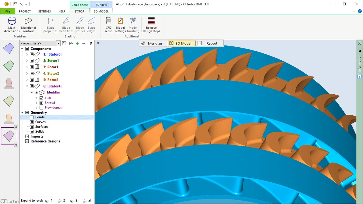
Task: Toggle the Imports checkbox
Action: [x=27, y=137]
